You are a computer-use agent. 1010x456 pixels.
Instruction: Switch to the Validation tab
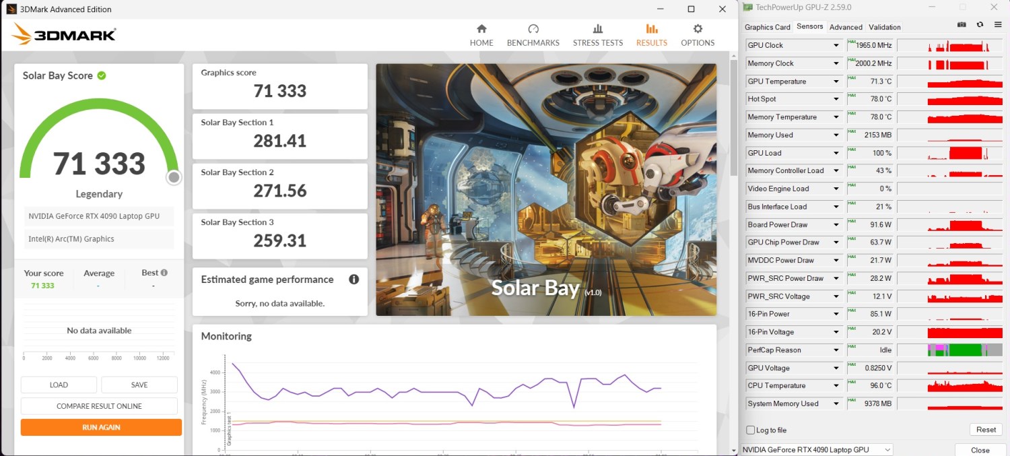point(885,27)
